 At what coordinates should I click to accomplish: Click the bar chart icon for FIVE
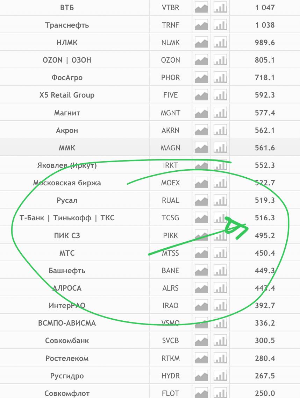pos(220,95)
